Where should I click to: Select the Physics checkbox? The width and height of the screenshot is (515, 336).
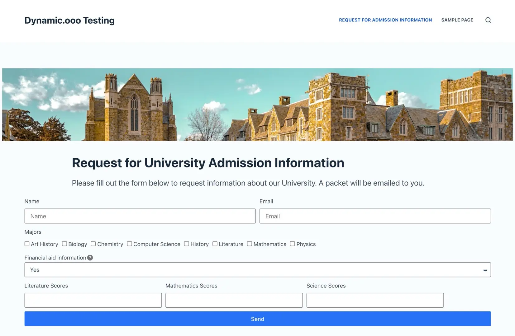tap(292, 244)
